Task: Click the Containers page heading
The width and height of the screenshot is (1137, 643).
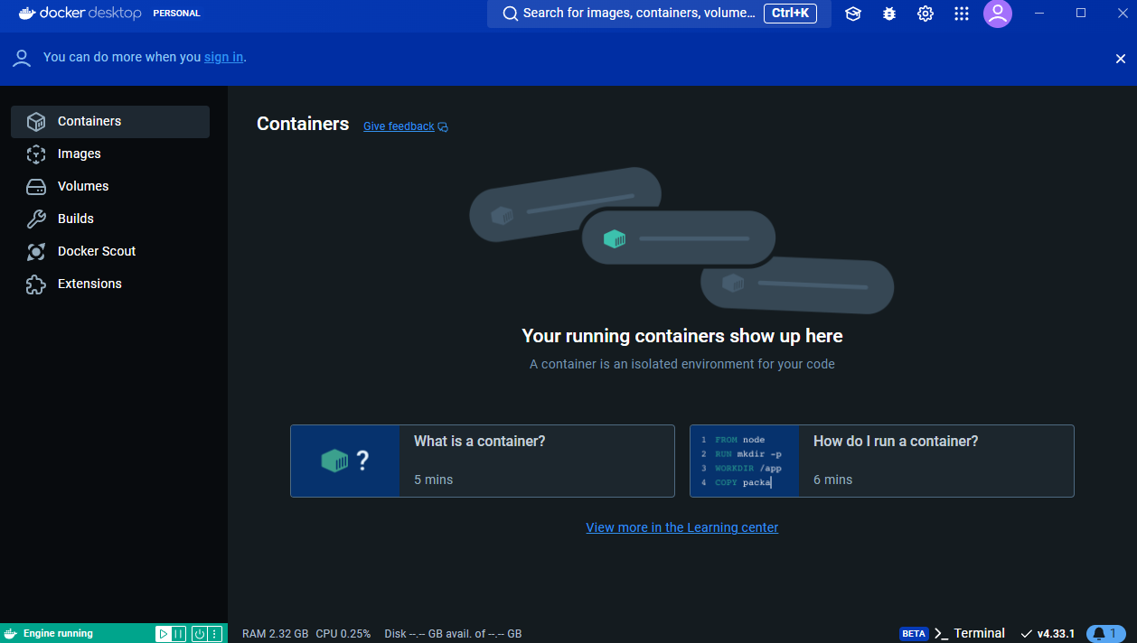Action: [303, 124]
